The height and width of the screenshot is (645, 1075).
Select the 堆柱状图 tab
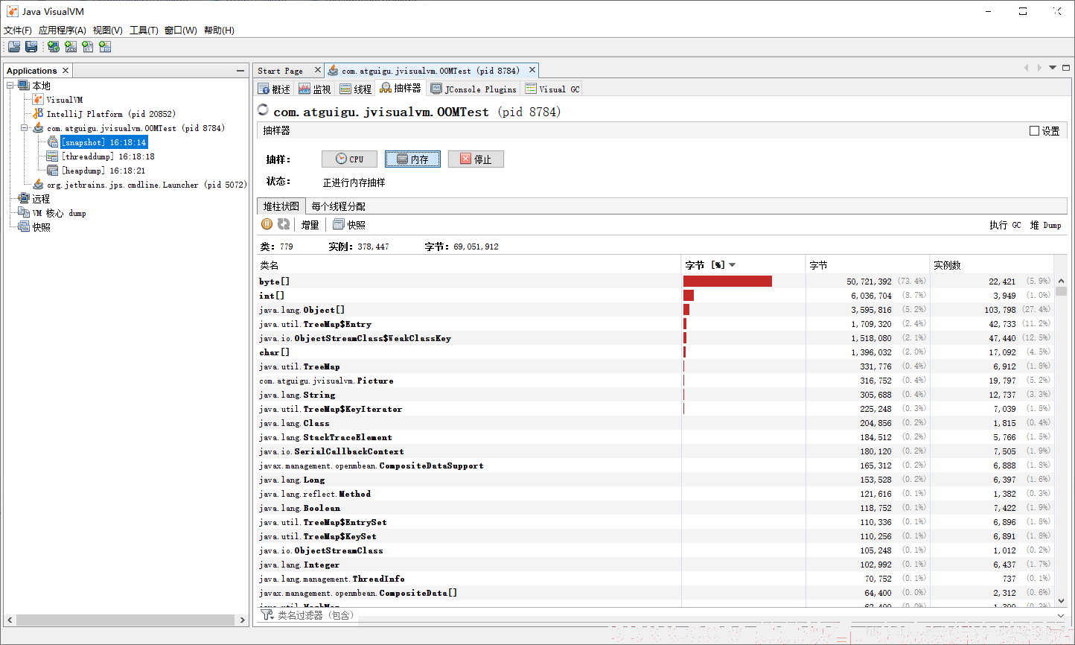tap(281, 206)
